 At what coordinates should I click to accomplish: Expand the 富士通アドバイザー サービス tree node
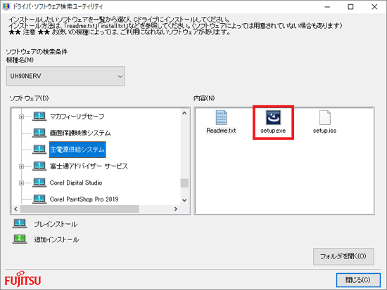click(22, 166)
